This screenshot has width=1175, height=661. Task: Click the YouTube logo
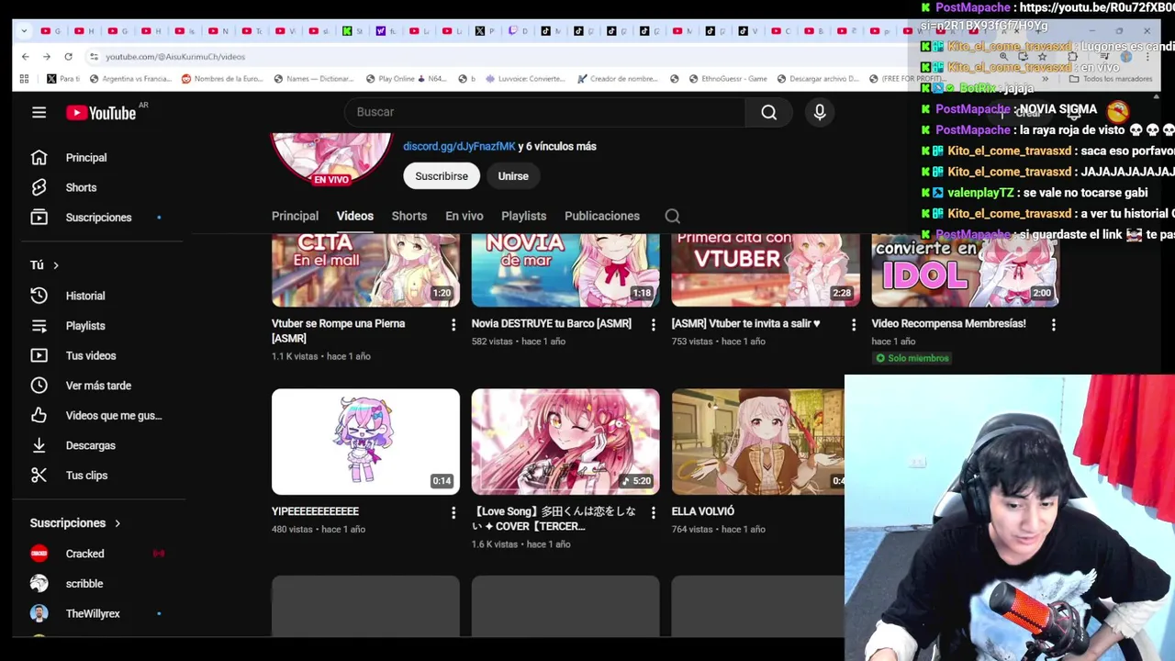[x=101, y=113]
